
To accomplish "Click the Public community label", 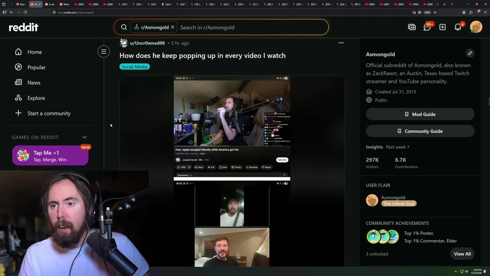I will 381,100.
